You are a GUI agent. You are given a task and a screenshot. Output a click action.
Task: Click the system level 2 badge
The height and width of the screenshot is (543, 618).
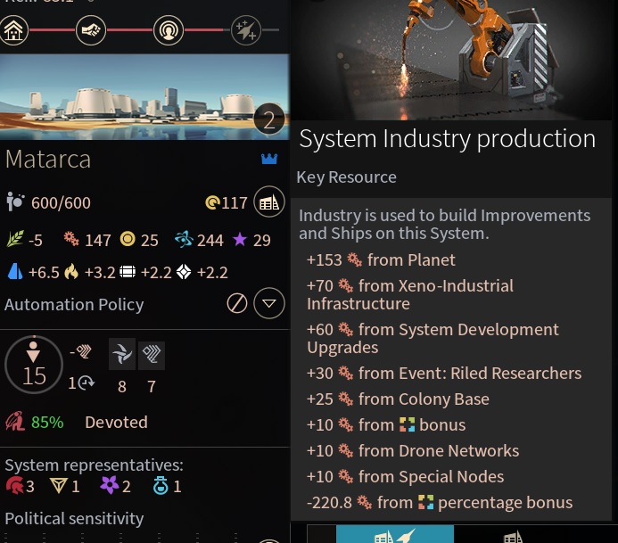[269, 121]
